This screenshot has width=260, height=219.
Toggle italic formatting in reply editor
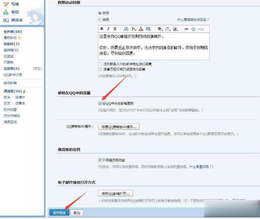(108, 29)
